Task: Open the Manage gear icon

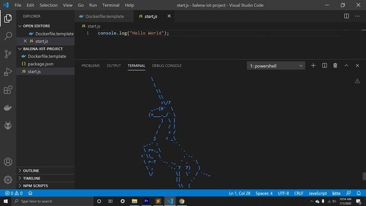Action: click(x=8, y=180)
